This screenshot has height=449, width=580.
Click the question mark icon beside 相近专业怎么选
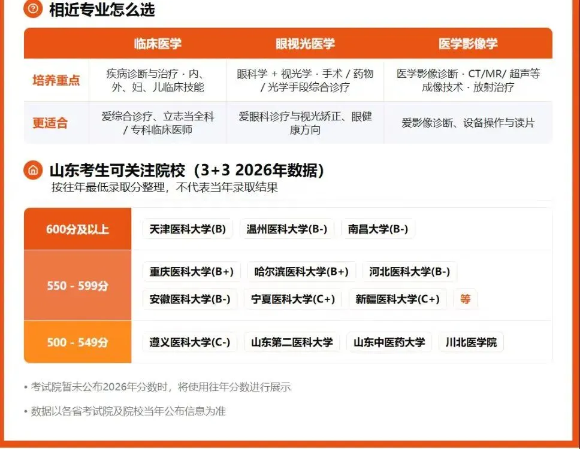[x=33, y=8]
